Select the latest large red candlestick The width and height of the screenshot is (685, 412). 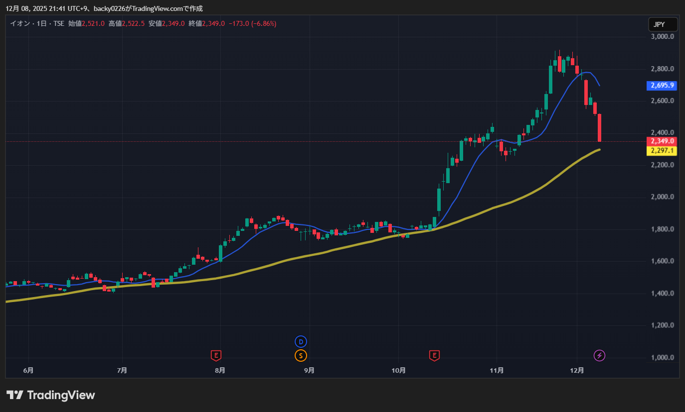pyautogui.click(x=599, y=128)
